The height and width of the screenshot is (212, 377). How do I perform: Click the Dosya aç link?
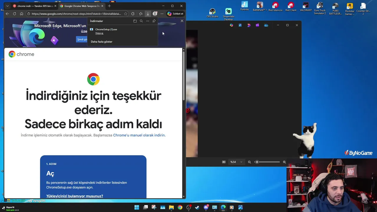point(99,33)
